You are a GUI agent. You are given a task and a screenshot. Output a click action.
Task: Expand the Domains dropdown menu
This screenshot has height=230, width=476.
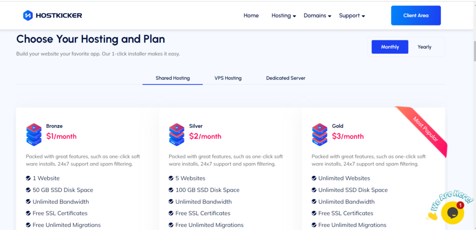click(317, 16)
